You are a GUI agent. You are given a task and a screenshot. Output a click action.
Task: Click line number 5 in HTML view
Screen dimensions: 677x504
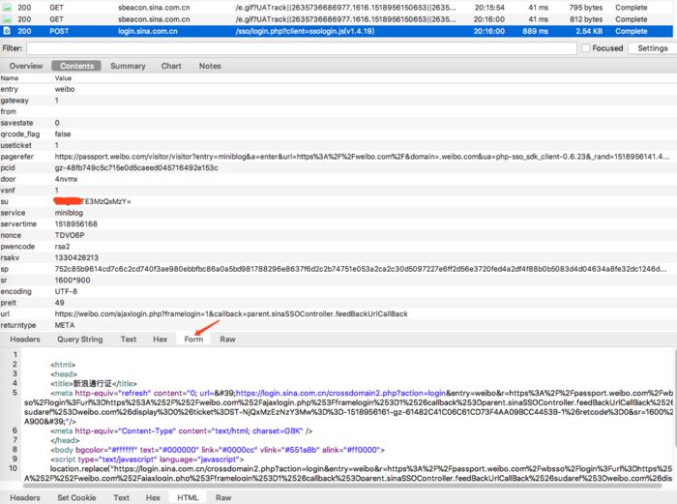15,393
